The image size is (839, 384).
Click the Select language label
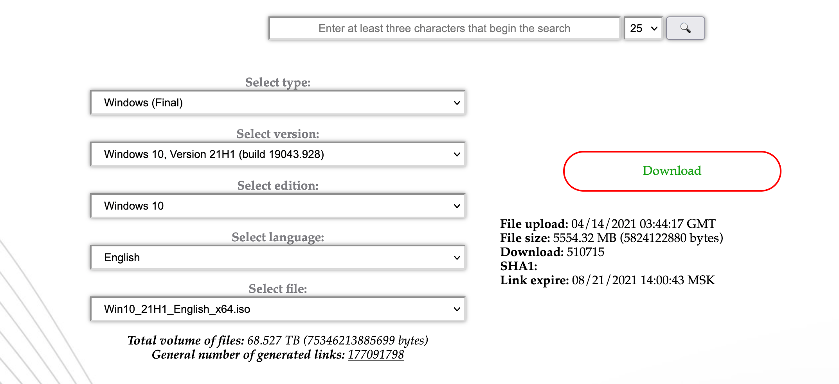click(x=278, y=237)
